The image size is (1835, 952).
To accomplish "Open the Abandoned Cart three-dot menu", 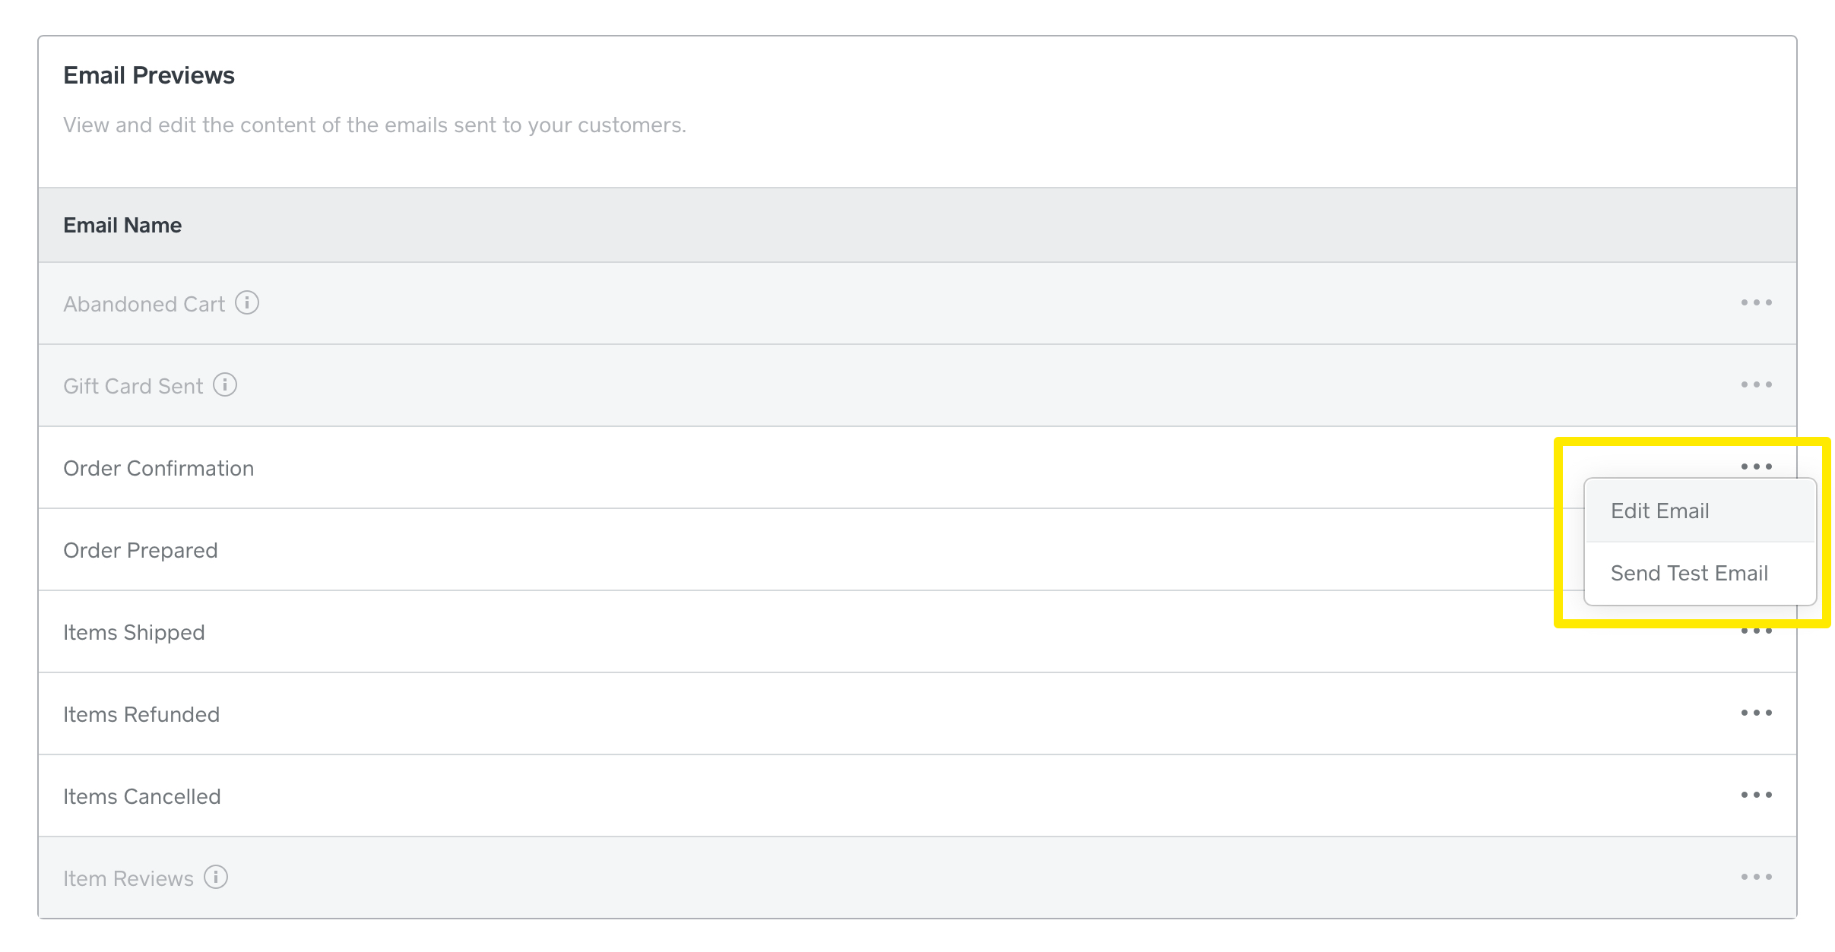I will (x=1756, y=303).
